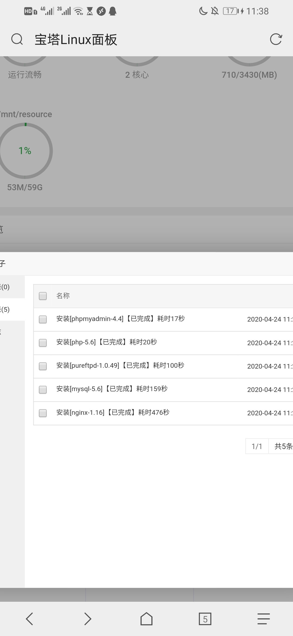Click the 1/1 pagination indicator
Viewport: 293px width, 636px height.
(x=257, y=446)
